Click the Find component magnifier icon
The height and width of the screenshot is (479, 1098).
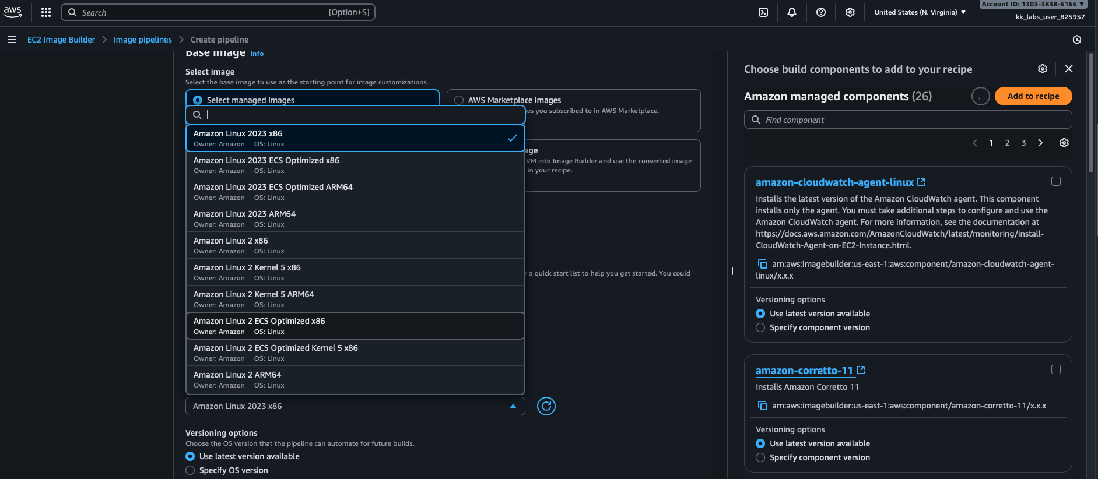pyautogui.click(x=756, y=119)
